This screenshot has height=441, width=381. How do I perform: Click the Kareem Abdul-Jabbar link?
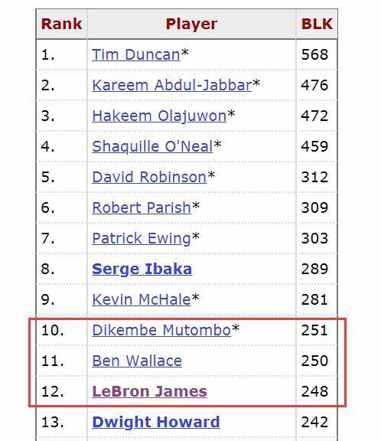[172, 85]
